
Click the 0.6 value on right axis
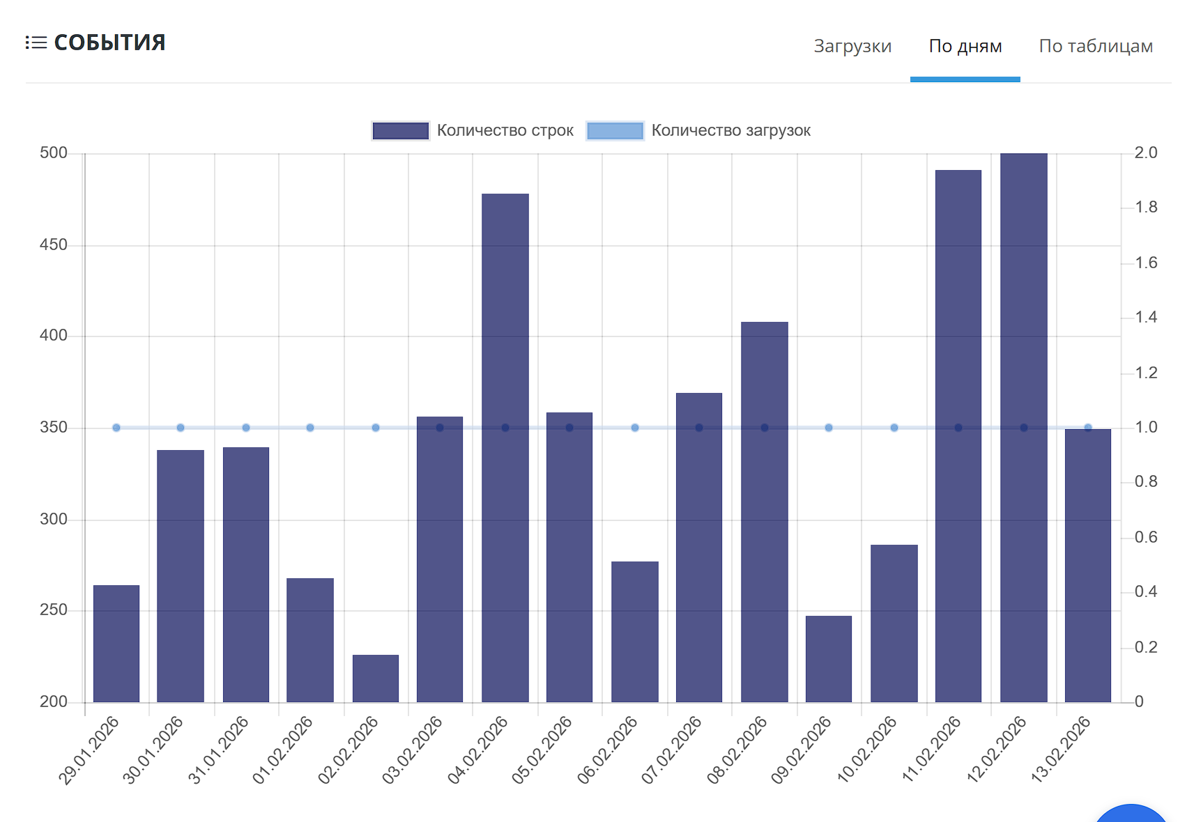click(1146, 538)
